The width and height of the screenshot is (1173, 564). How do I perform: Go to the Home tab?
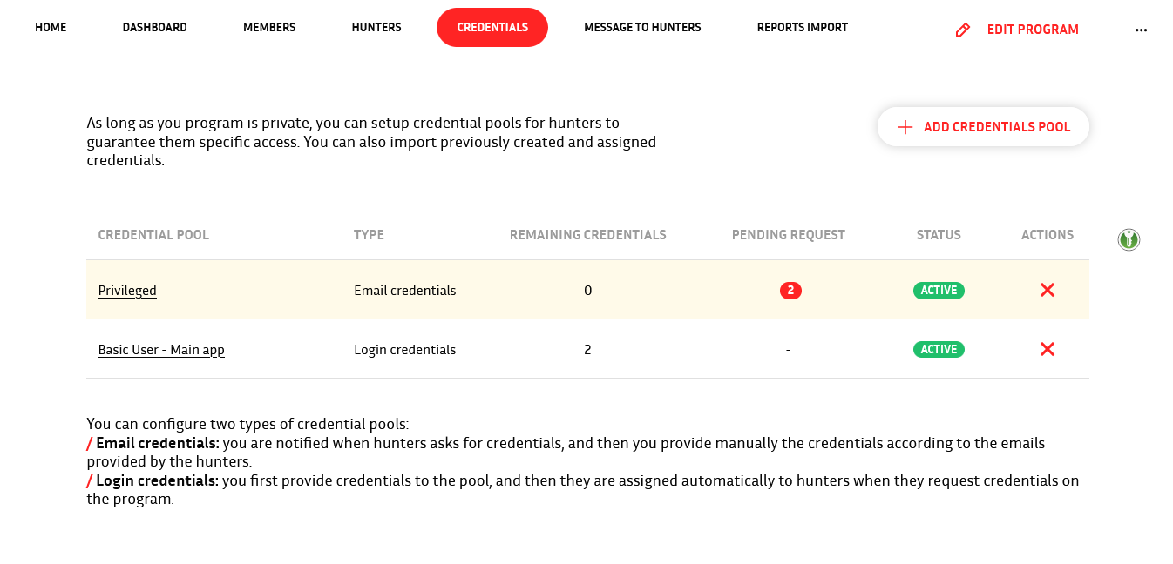point(51,28)
